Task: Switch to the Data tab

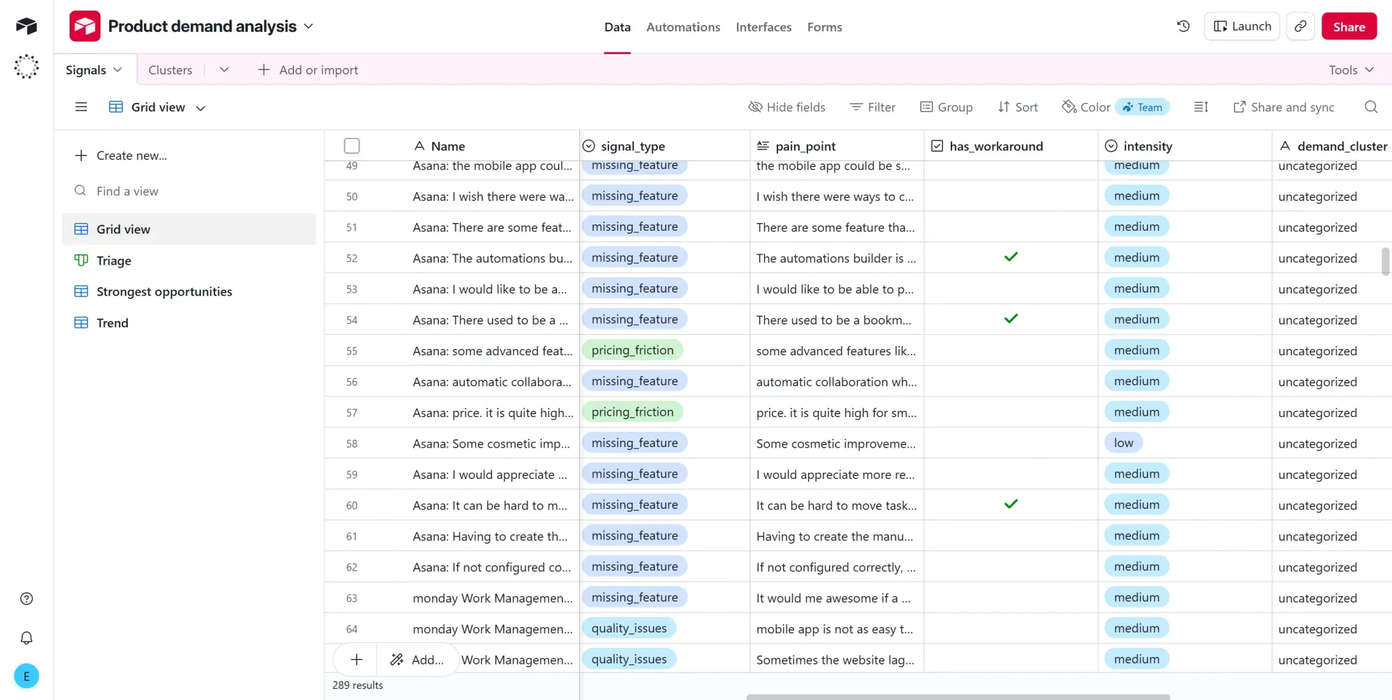Action: point(617,27)
